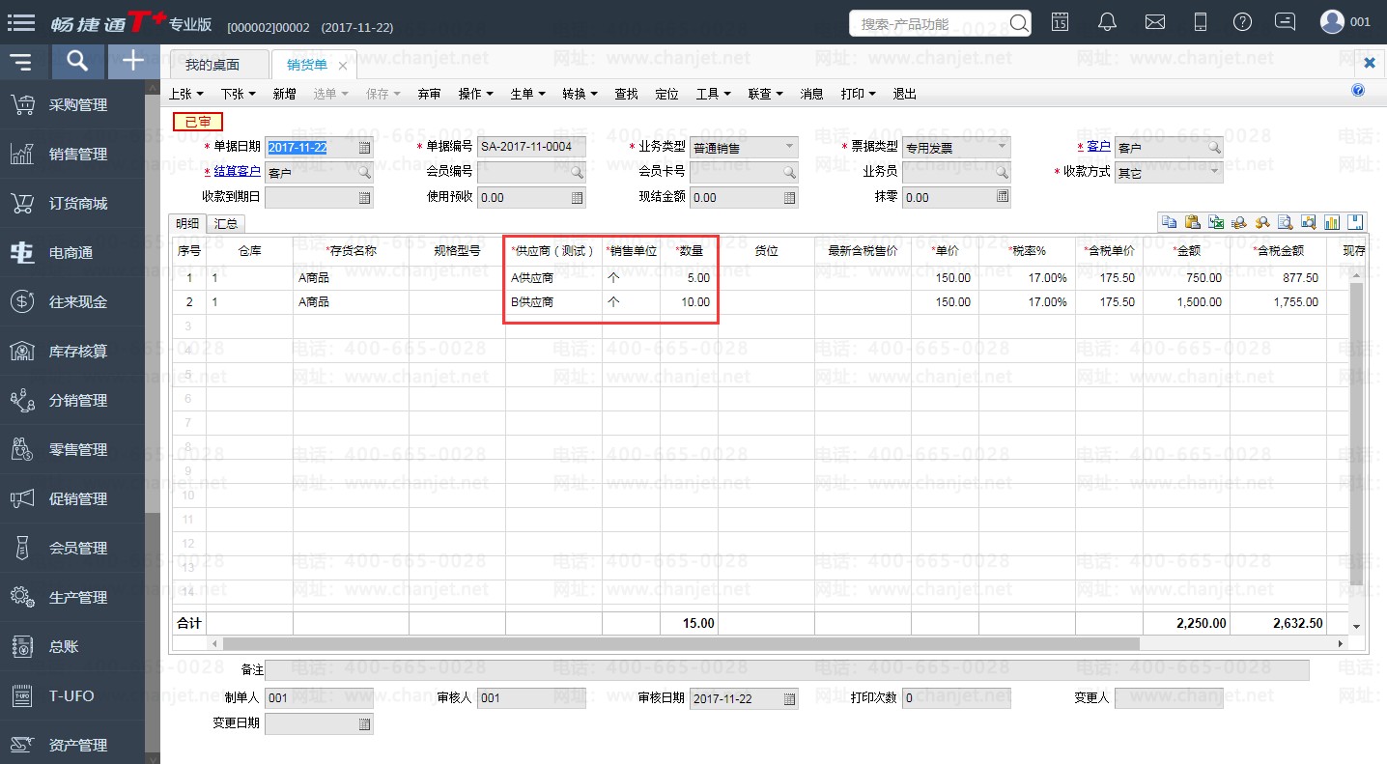This screenshot has height=764, width=1387.
Task: Click the sidebar search magnifier button
Action: pos(77,62)
